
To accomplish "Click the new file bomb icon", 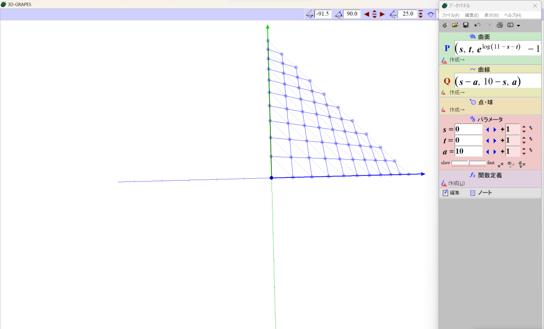I will tap(445, 25).
